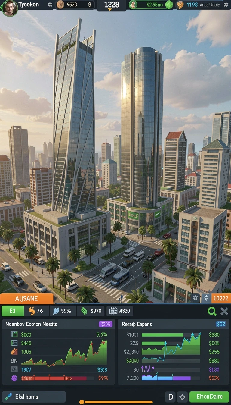Click the blue $32 badge on right panel
The height and width of the screenshot is (405, 231).
point(221,324)
